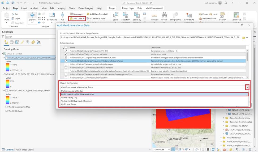Show List By Snapping view
The image size is (258, 152).
[x=28, y=42]
